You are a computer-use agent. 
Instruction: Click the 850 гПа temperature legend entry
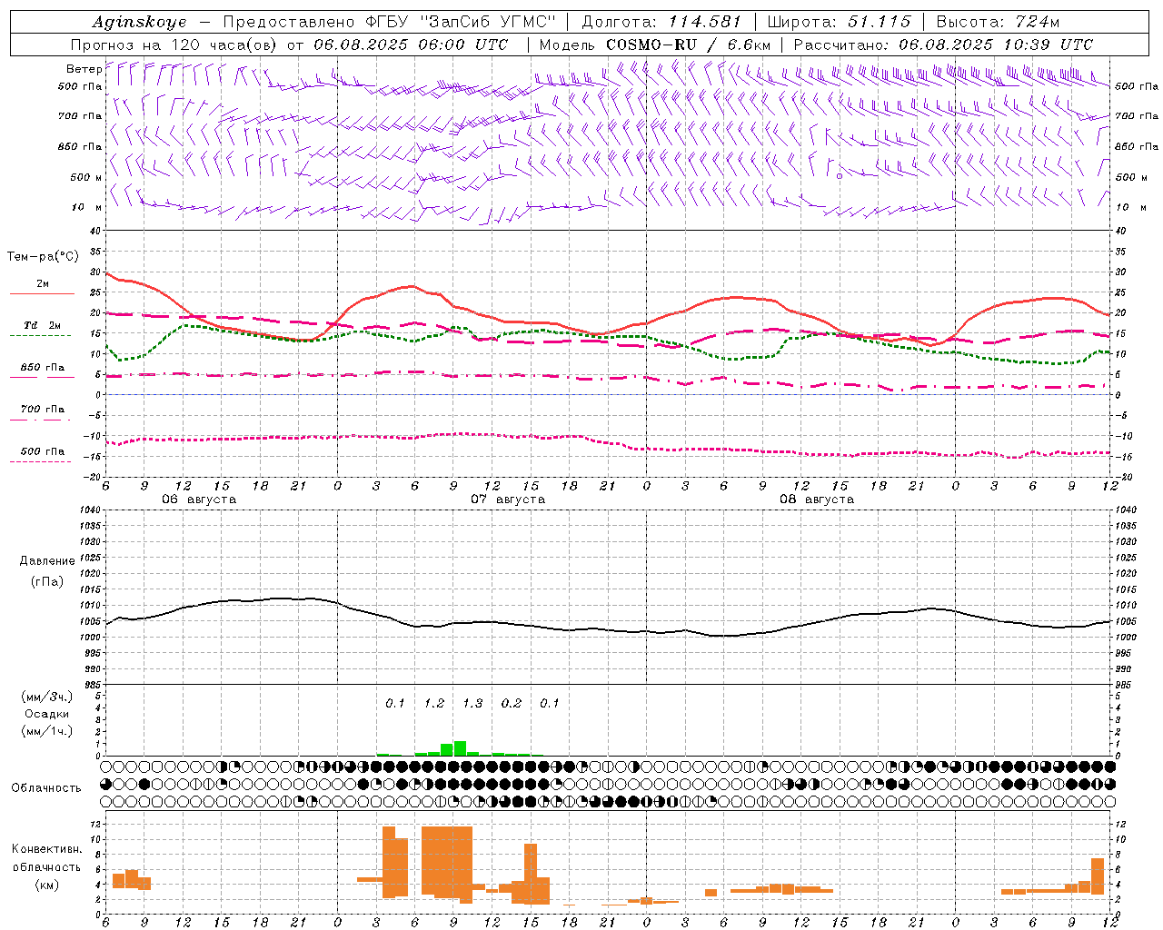pyautogui.click(x=42, y=367)
